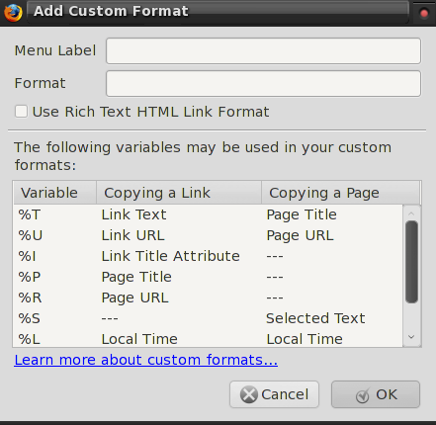Select the %T Link Text row

coord(208,214)
